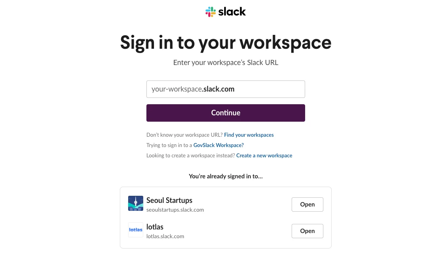Follow the GovSlack Workspace link
The width and height of the screenshot is (444, 258).
click(219, 145)
